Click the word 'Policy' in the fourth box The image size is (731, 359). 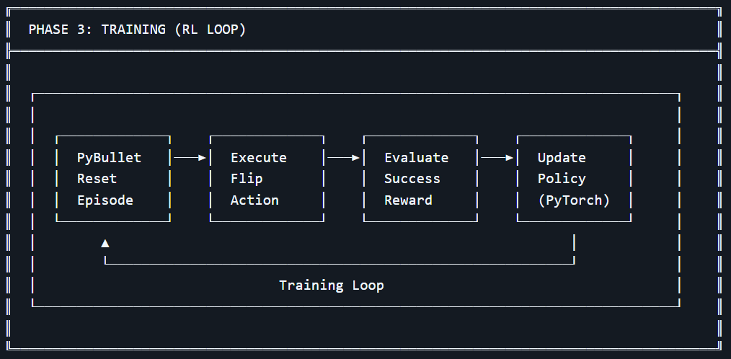[x=562, y=179]
